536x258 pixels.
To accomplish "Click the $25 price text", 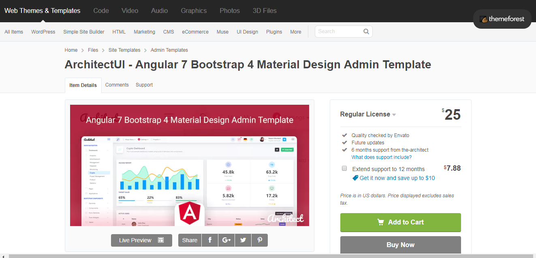I will 451,115.
